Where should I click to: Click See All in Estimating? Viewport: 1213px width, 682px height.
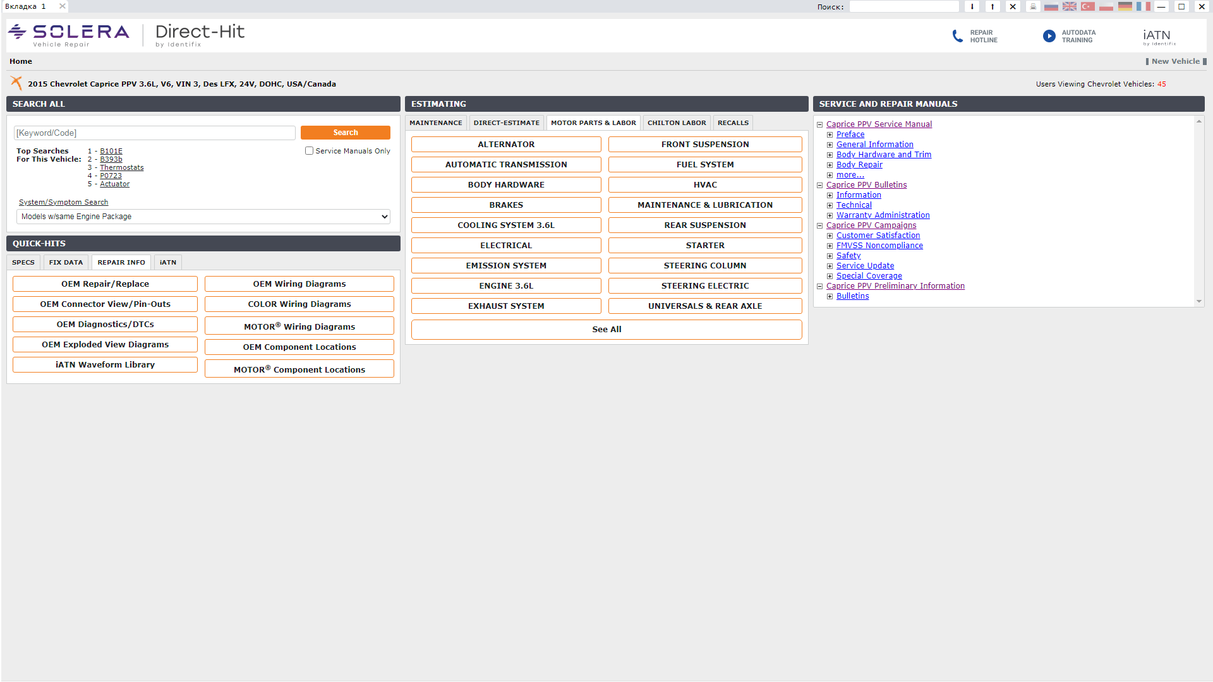(606, 330)
